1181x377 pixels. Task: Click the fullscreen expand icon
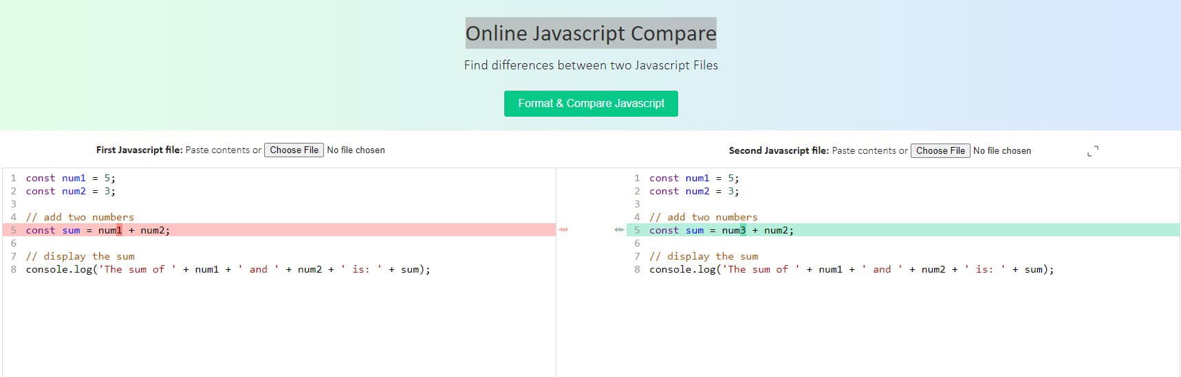(1093, 150)
